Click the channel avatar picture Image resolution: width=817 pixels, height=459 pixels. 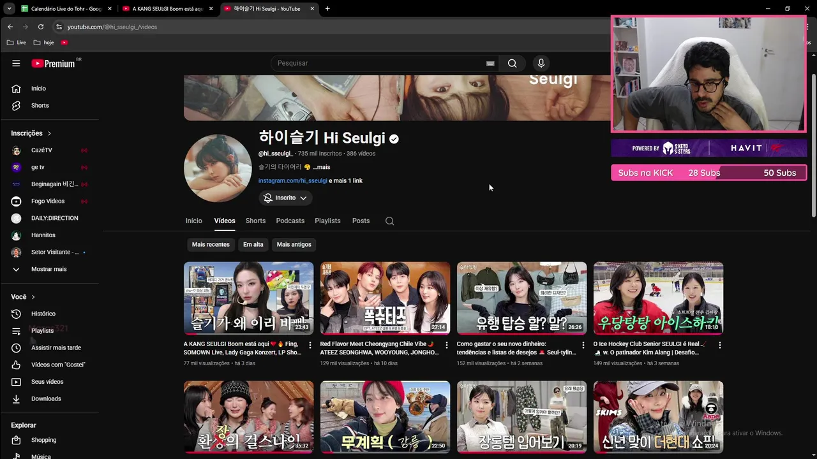click(218, 168)
